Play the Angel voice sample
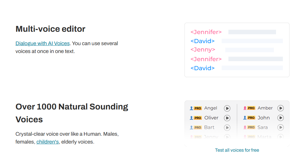300x168 pixels. (227, 108)
